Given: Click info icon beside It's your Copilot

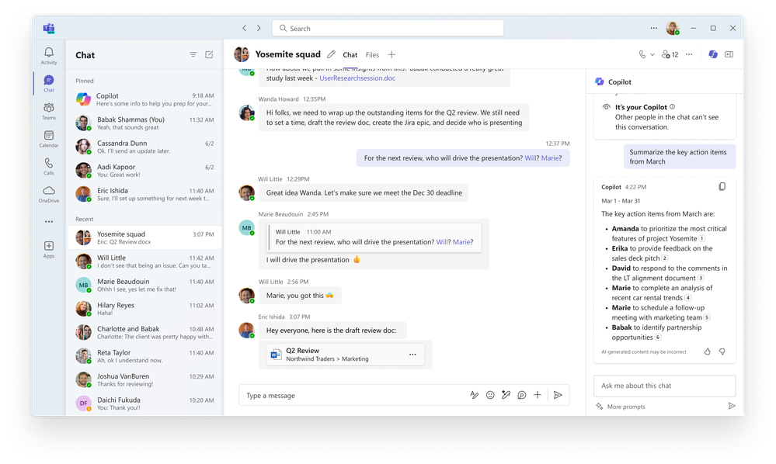Looking at the screenshot, I should [672, 107].
